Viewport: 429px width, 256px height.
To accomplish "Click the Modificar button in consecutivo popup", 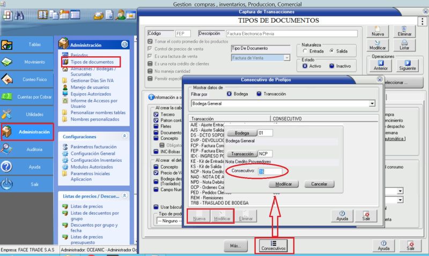I will 283,184.
